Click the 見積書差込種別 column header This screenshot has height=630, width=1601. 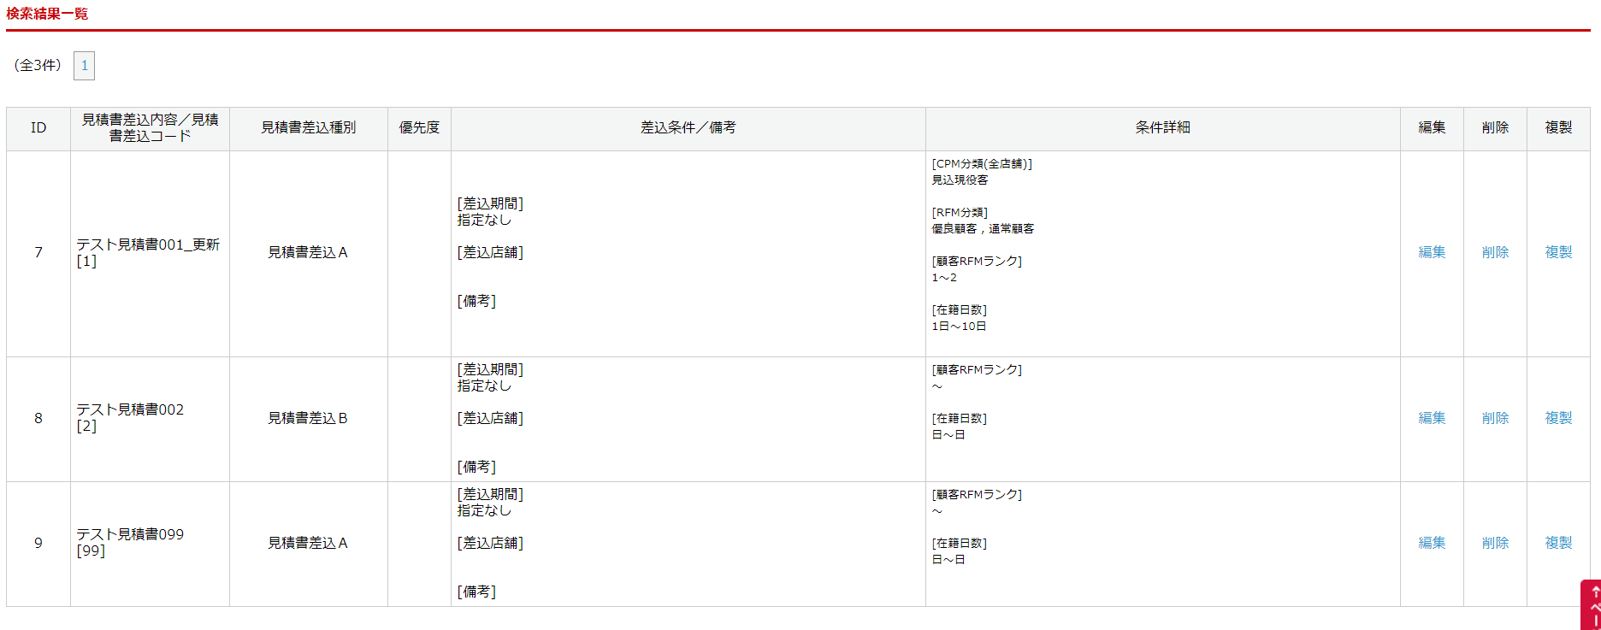[x=308, y=128]
